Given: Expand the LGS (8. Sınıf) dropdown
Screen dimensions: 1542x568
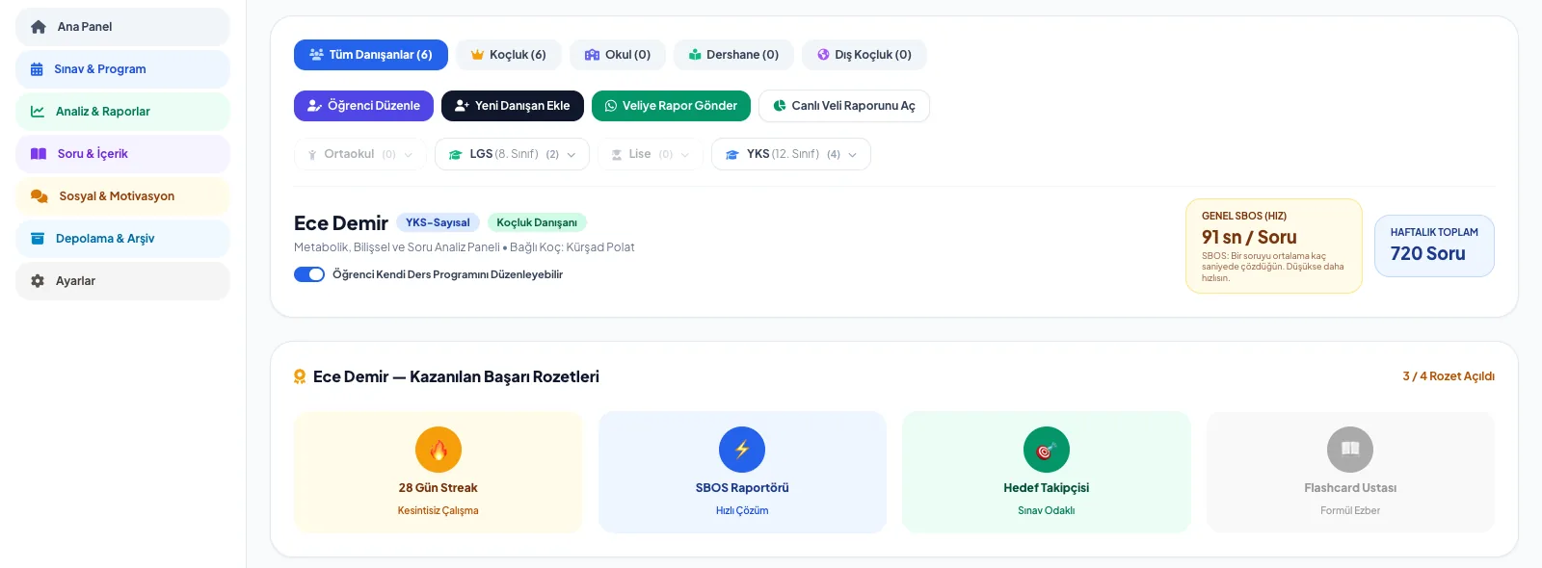Looking at the screenshot, I should 512,154.
